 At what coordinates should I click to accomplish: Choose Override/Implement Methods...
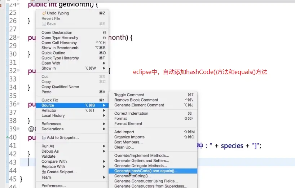pyautogui.click(x=153, y=156)
